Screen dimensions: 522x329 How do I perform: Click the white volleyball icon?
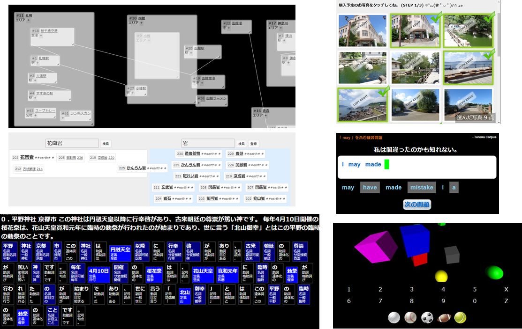tap(394, 318)
